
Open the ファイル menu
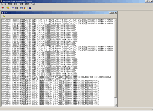(x=4, y=4)
